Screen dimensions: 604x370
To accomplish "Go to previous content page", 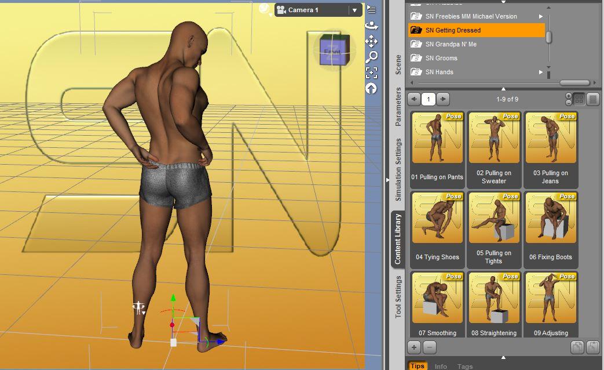I will [414, 99].
